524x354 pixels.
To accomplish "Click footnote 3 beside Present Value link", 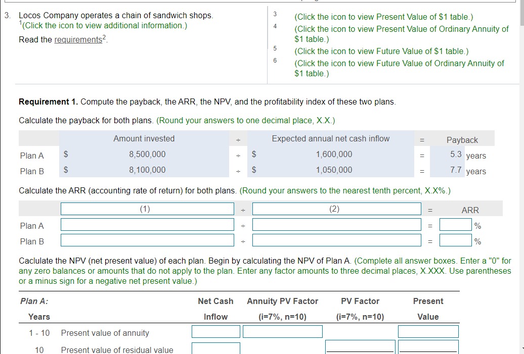I will point(275,14).
